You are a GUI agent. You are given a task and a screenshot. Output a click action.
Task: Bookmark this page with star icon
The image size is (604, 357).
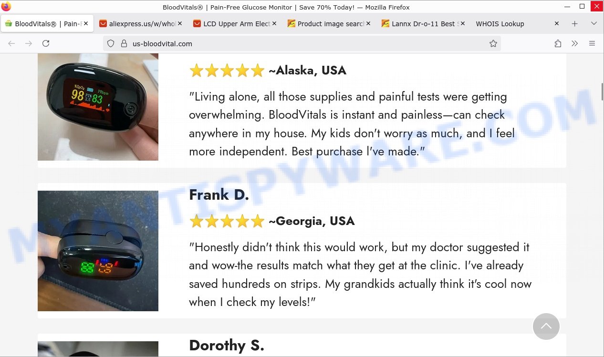[493, 43]
